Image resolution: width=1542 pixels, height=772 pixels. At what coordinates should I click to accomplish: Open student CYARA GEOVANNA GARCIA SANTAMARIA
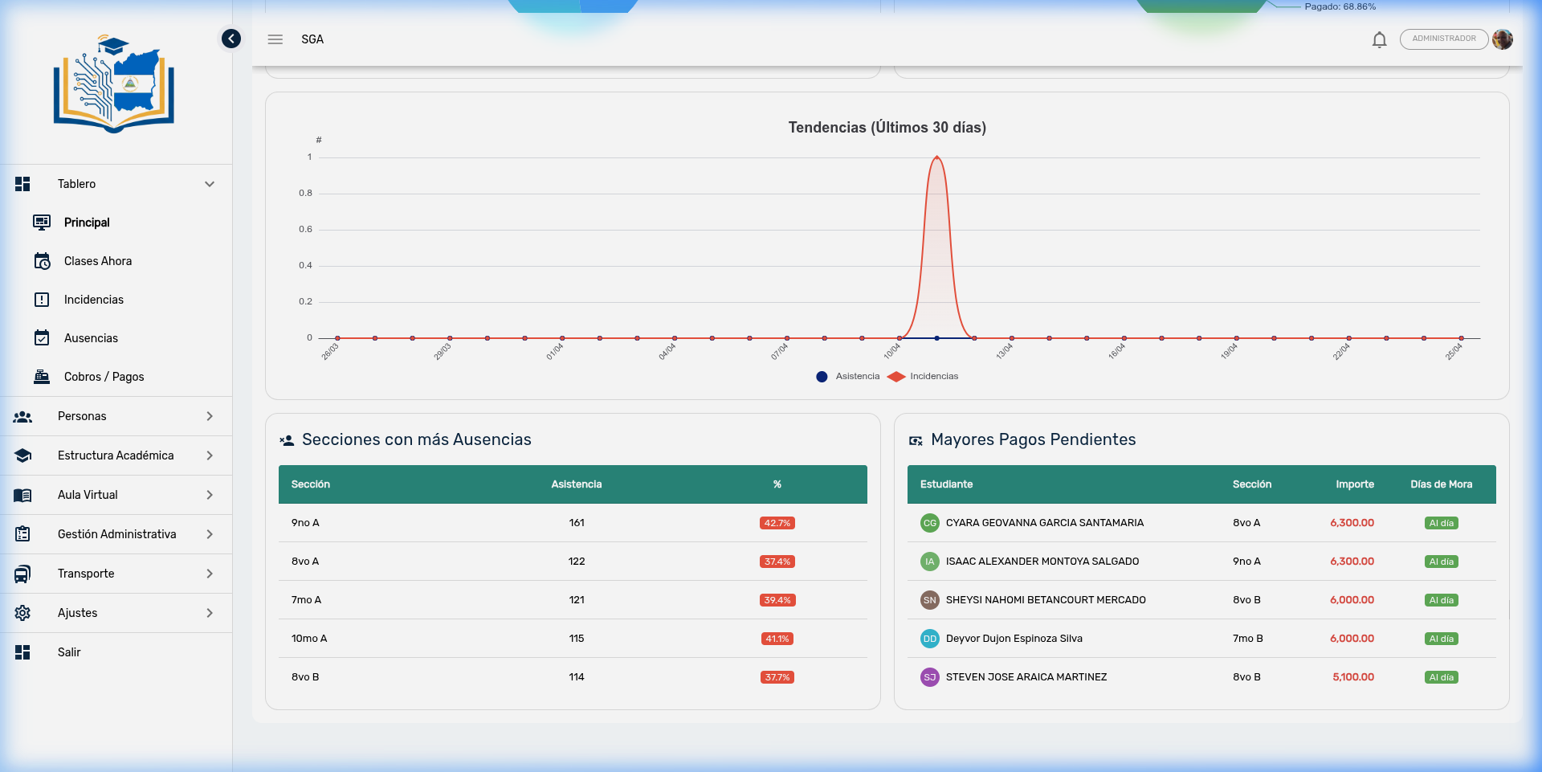tap(1044, 523)
